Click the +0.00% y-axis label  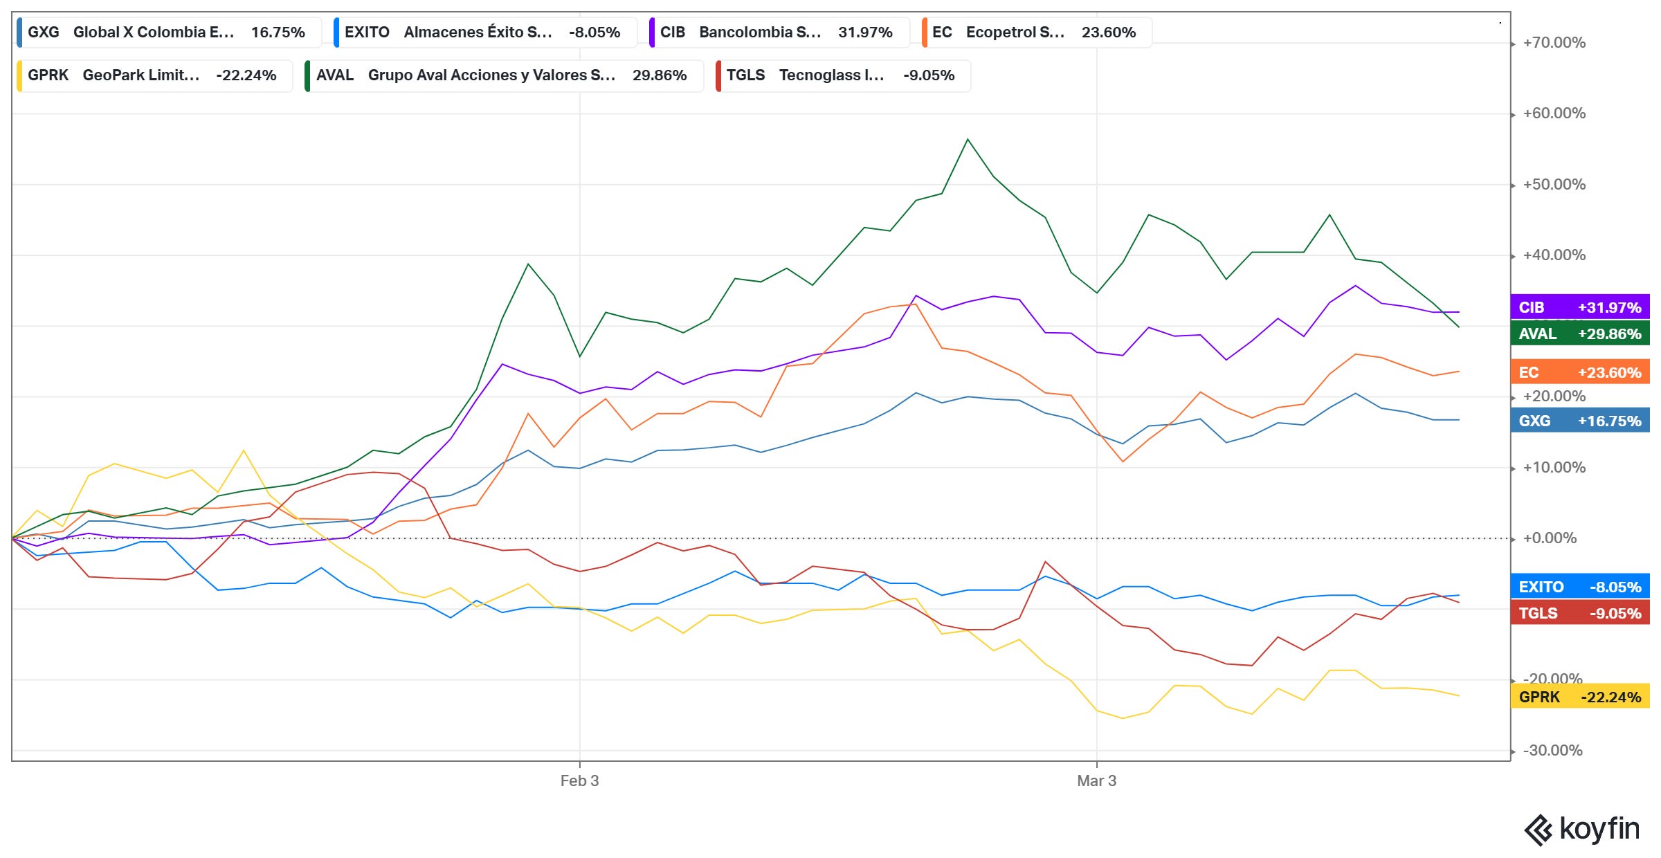(1550, 538)
